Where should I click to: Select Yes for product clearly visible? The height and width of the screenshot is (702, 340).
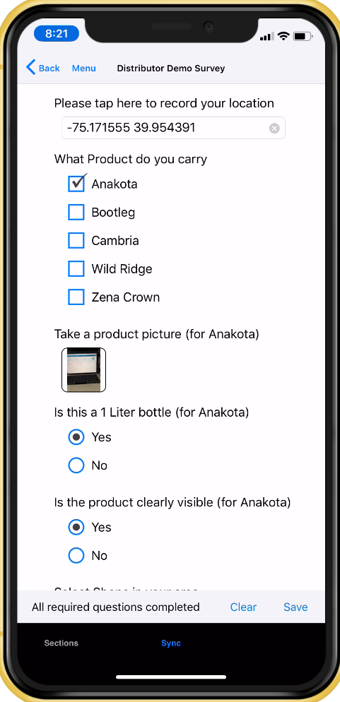[76, 527]
